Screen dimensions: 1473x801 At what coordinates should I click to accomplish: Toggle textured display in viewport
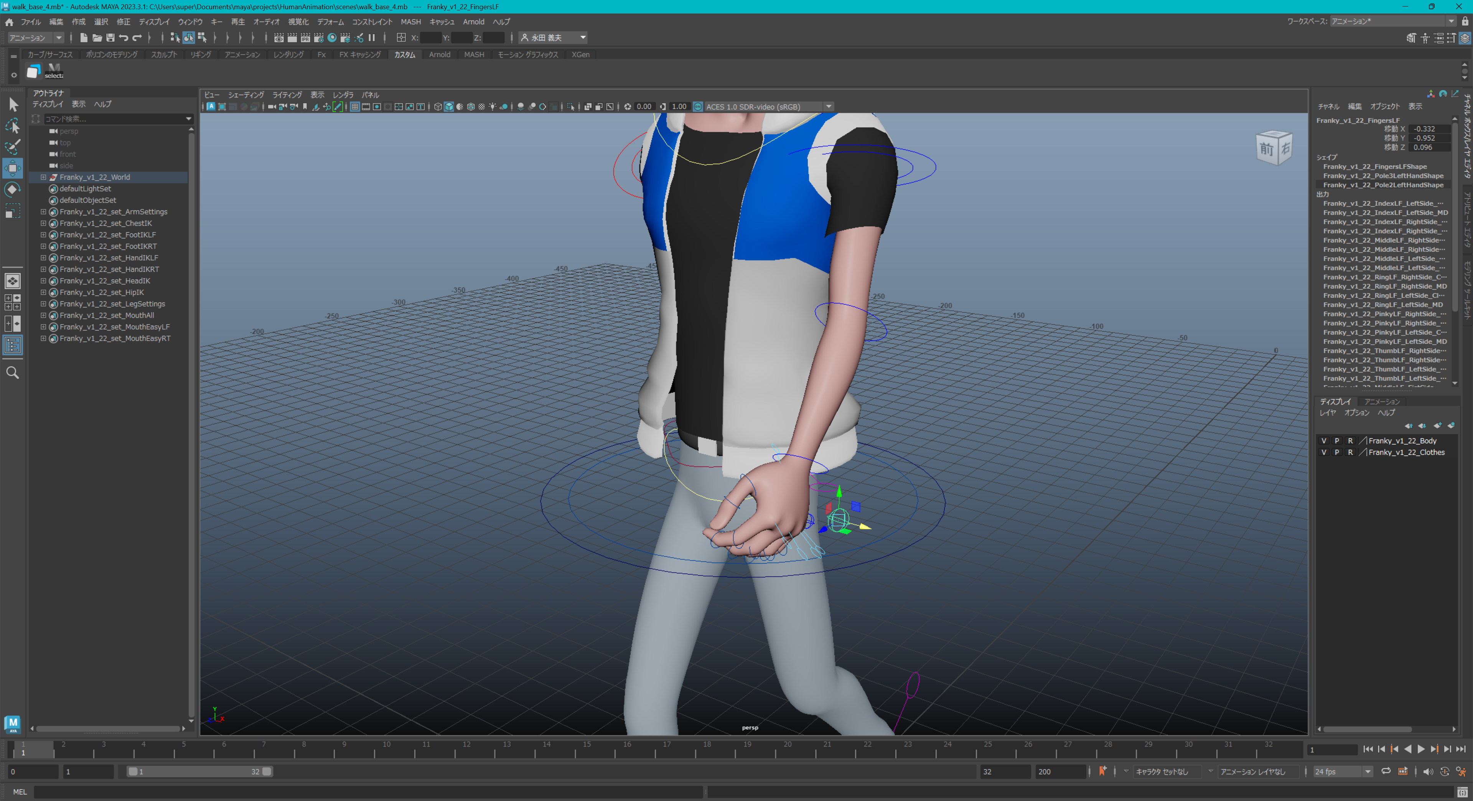coord(481,107)
